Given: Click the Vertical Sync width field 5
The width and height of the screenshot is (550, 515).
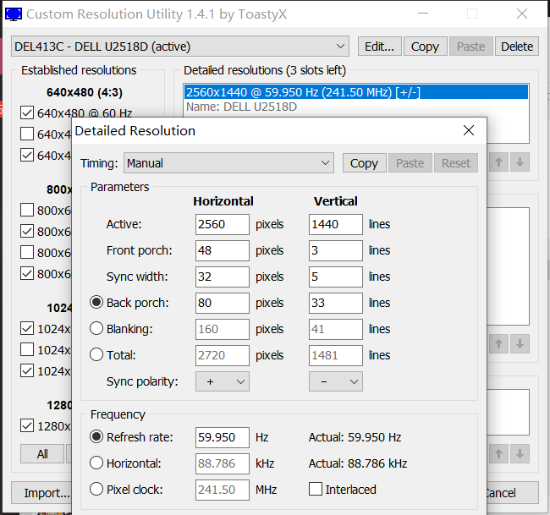Looking at the screenshot, I should [x=336, y=277].
